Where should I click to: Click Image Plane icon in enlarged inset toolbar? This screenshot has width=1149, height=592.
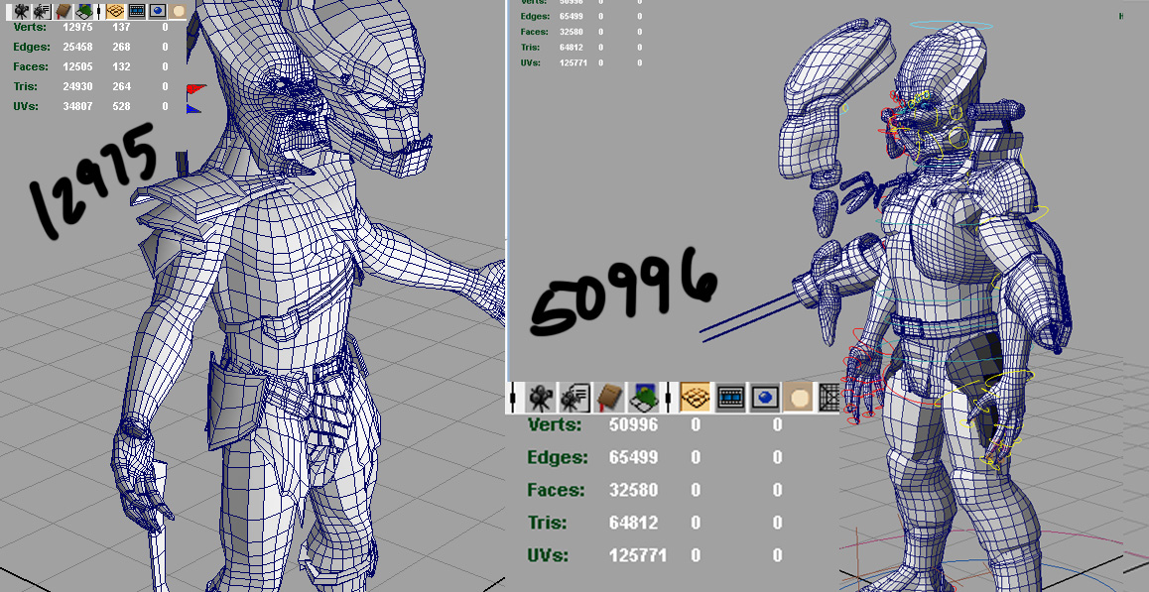point(645,398)
